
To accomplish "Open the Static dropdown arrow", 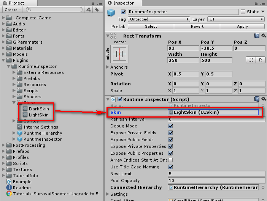I will point(263,11).
